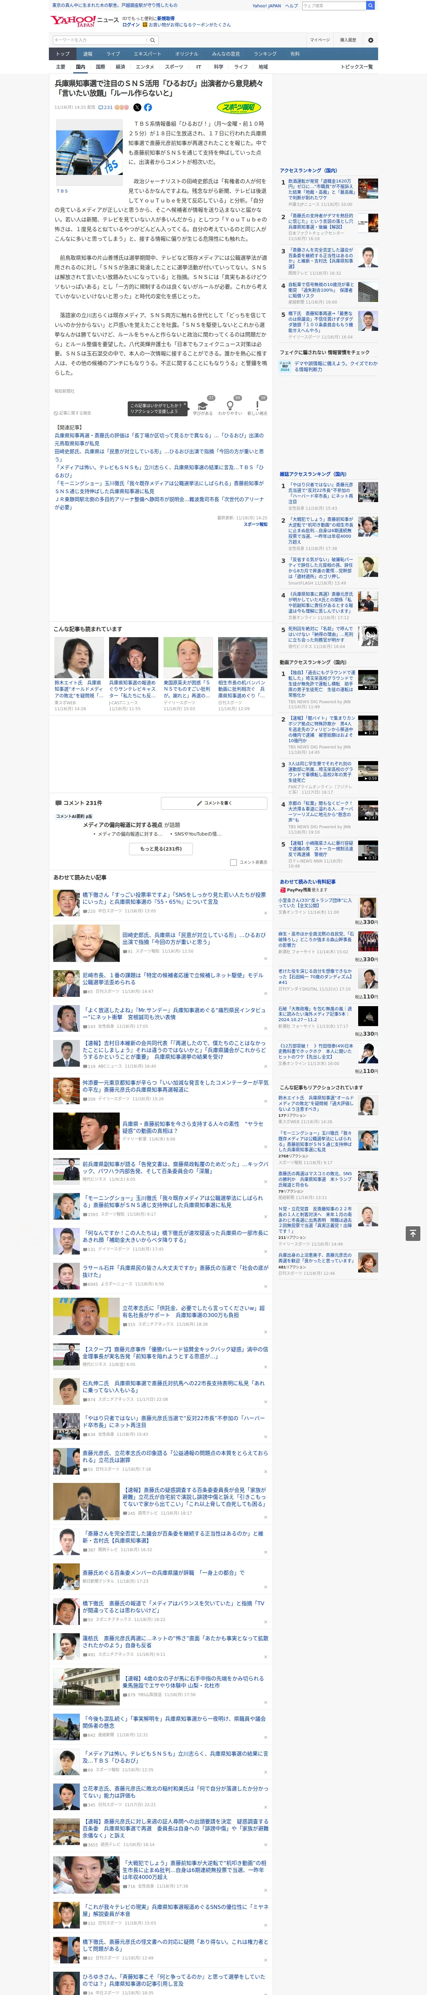The width and height of the screenshot is (427, 1995).
Task: Select the 速報 navigation tab
Action: click(x=87, y=54)
